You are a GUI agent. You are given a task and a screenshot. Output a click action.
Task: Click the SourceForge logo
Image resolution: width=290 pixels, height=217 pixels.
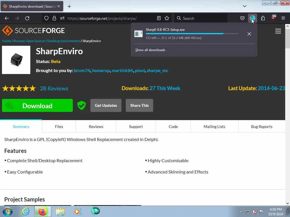pos(33,31)
